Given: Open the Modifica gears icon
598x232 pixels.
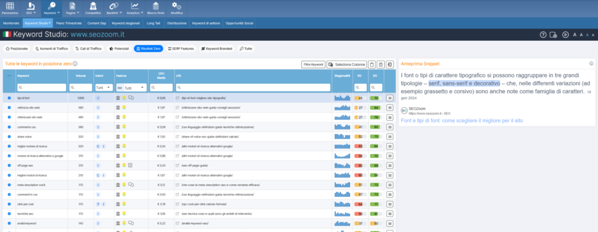Looking at the screenshot, I should [x=176, y=6].
